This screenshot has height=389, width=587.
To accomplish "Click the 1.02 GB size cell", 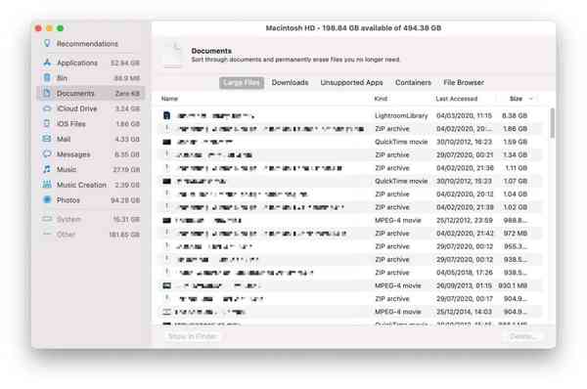I will pos(516,207).
